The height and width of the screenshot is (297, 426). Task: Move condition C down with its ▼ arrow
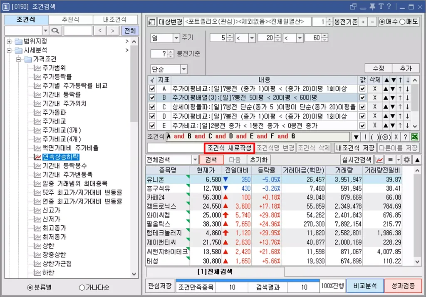tap(393, 107)
